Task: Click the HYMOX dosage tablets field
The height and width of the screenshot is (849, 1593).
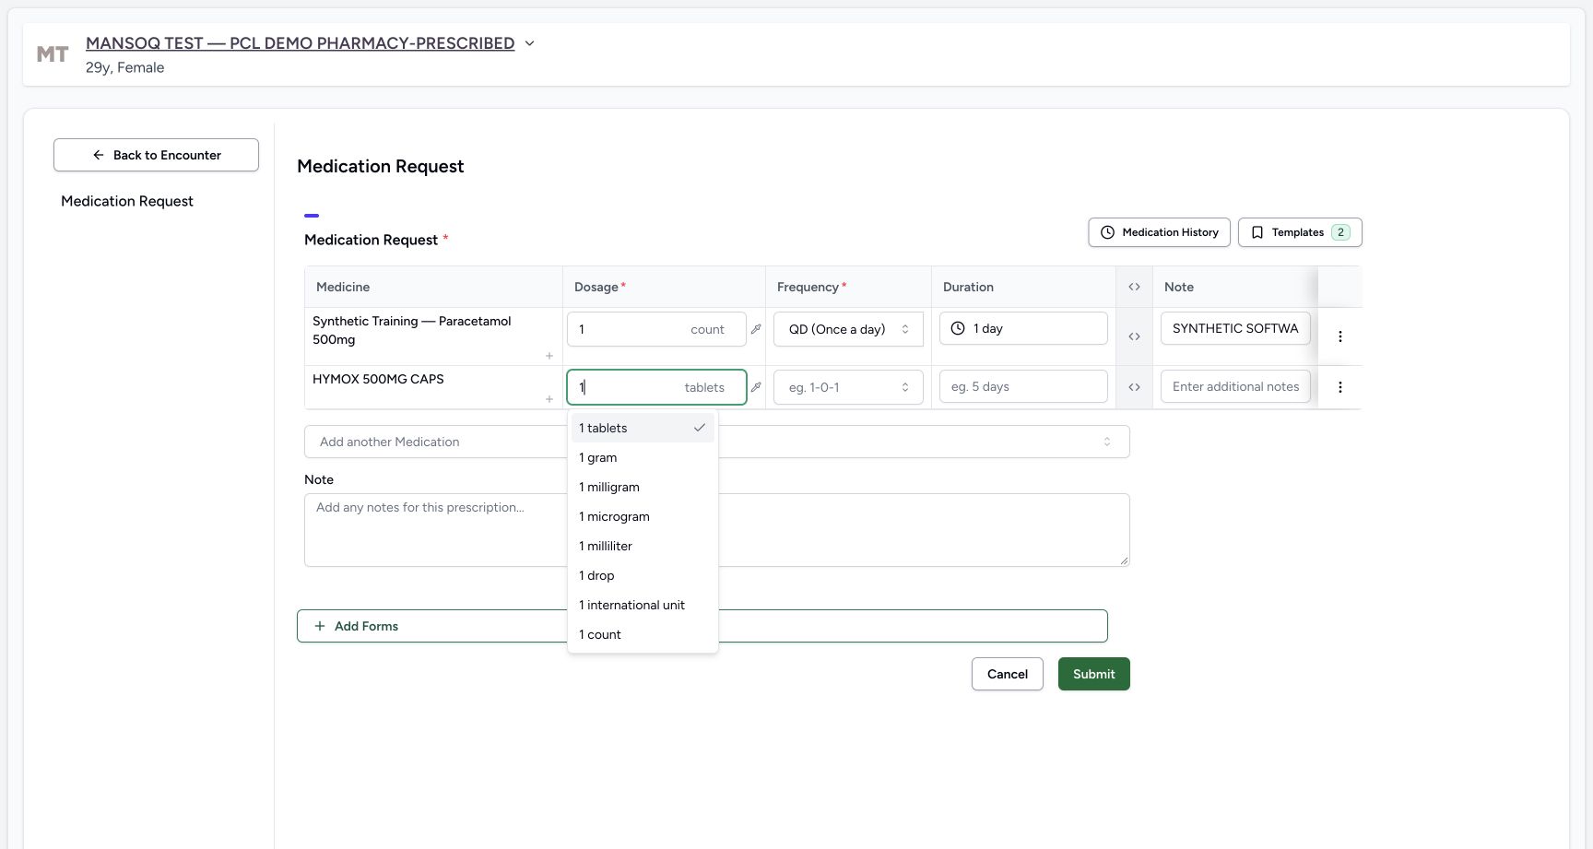Action: [x=656, y=387]
